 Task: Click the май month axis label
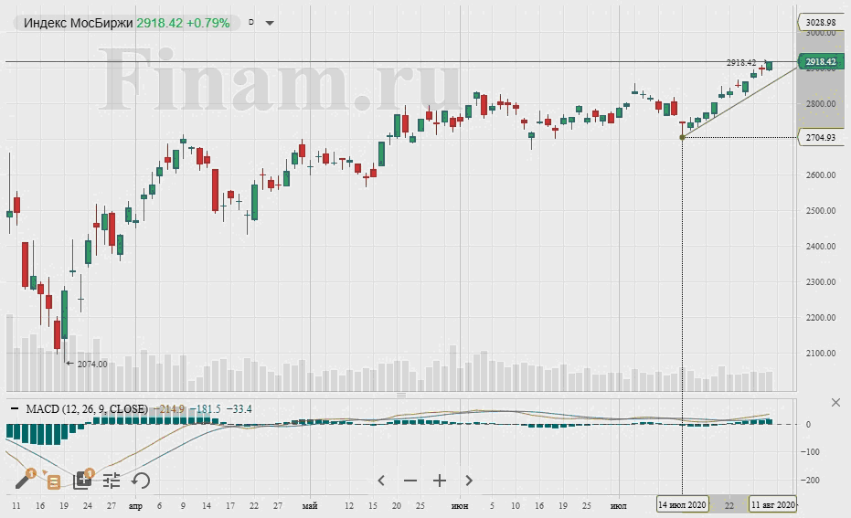click(x=310, y=505)
